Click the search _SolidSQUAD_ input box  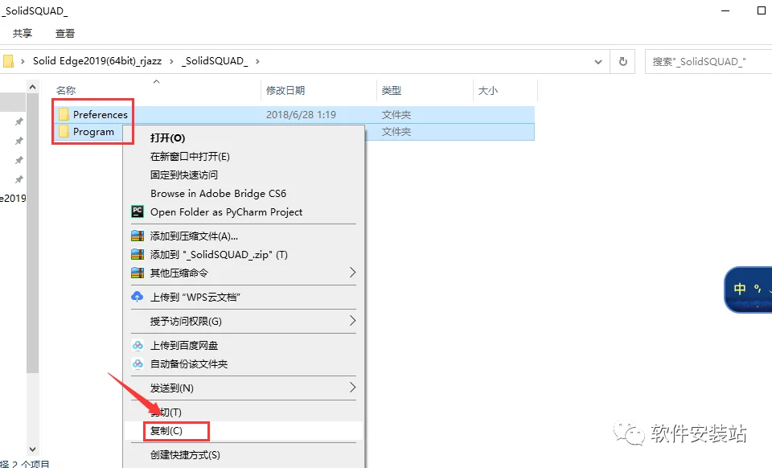[x=708, y=61]
